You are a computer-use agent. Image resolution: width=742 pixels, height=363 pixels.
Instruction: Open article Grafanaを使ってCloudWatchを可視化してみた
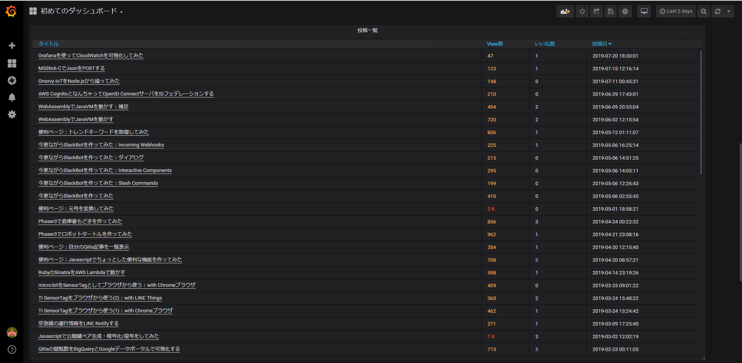[x=91, y=56]
